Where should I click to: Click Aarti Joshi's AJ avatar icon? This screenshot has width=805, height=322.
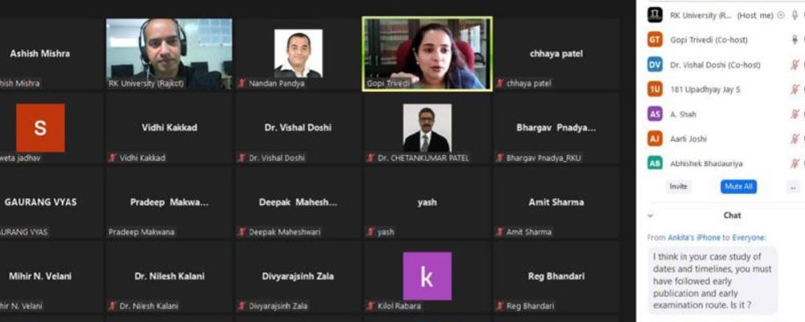[x=654, y=138]
